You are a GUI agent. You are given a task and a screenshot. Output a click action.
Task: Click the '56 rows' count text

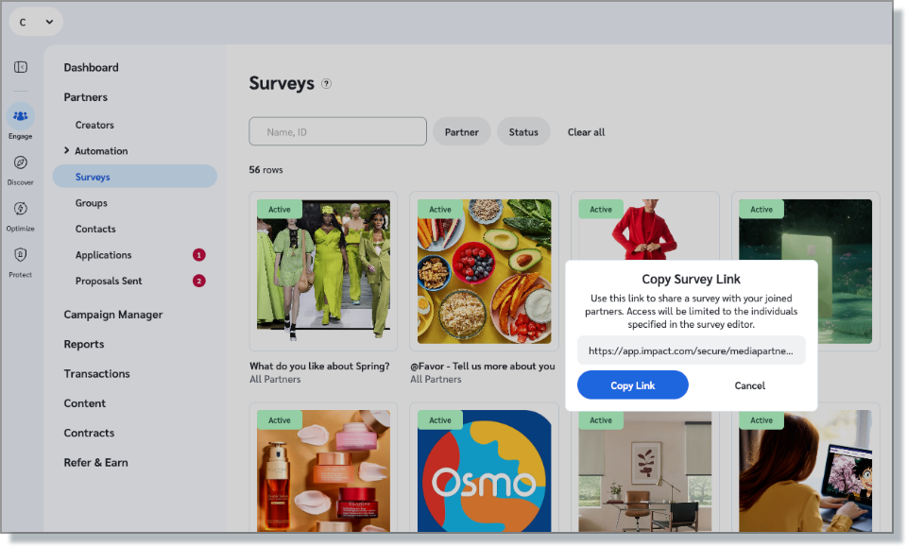click(266, 170)
